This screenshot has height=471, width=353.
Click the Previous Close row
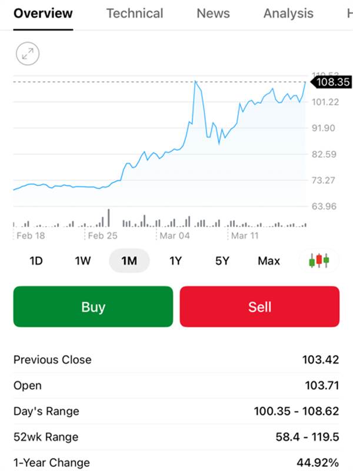176,360
